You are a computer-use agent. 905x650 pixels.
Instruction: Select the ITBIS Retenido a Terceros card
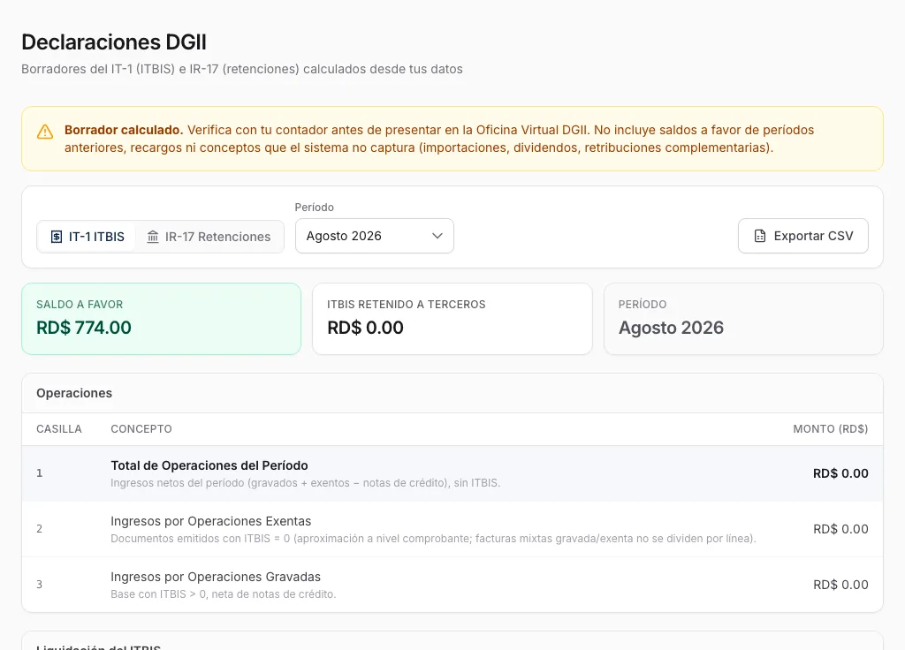tap(452, 319)
